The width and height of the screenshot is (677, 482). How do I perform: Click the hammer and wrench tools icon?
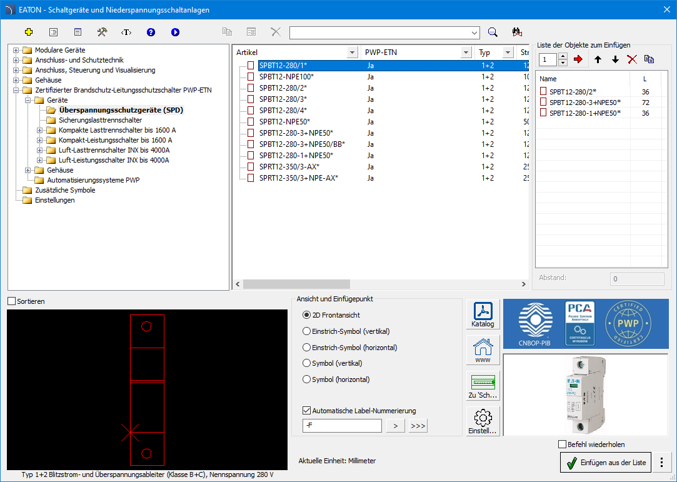(102, 32)
